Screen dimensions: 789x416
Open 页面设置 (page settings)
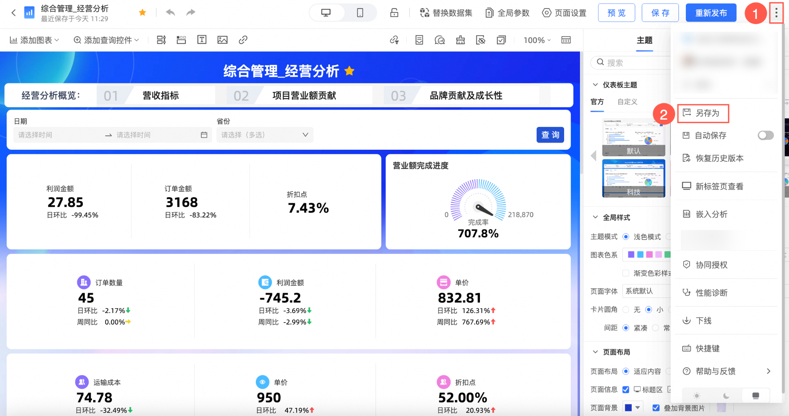(564, 13)
